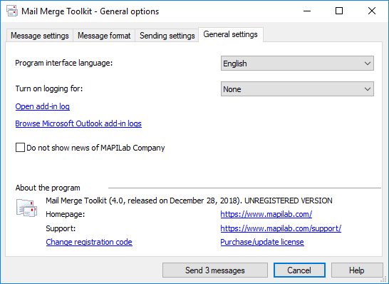Click the Cancel button
The image size is (389, 284).
point(299,270)
